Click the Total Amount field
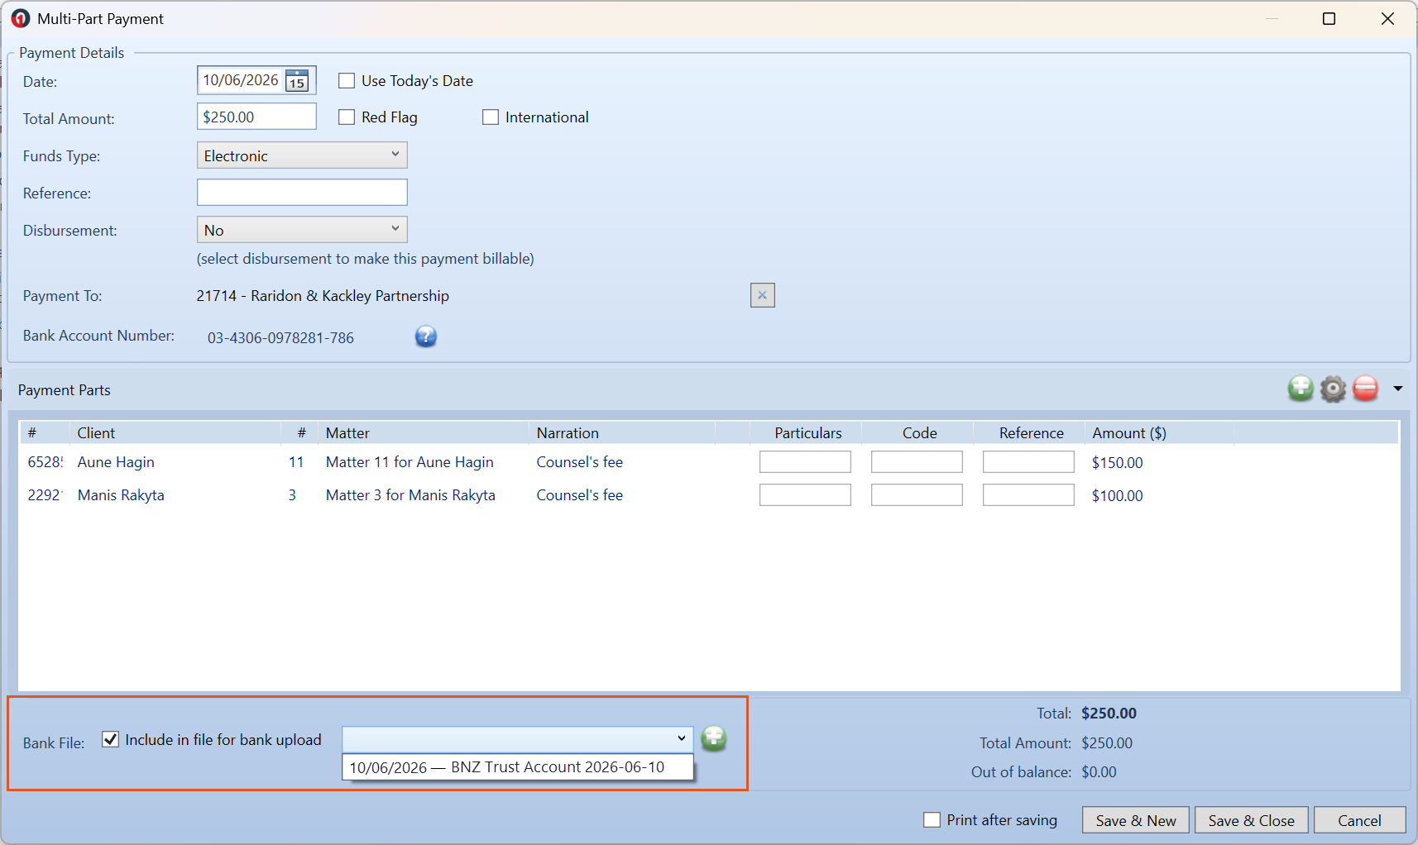The width and height of the screenshot is (1418, 845). [x=256, y=117]
